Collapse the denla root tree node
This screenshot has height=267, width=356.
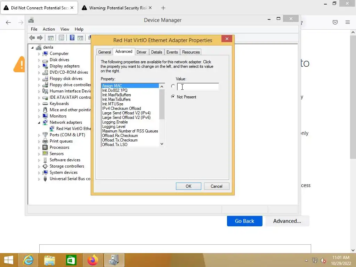click(x=32, y=48)
